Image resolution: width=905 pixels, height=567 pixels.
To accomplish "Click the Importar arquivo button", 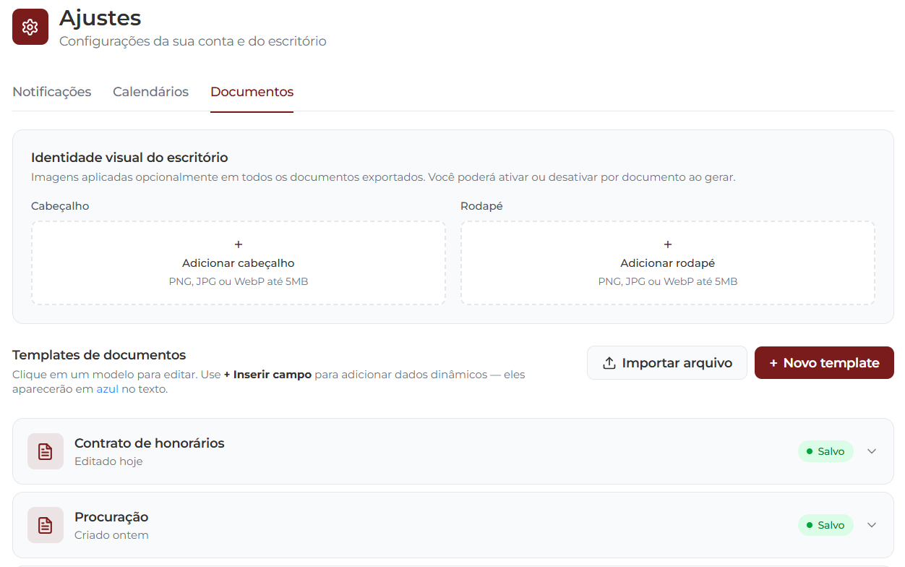I will click(x=667, y=363).
